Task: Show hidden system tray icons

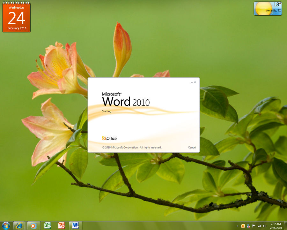Action: (x=237, y=226)
